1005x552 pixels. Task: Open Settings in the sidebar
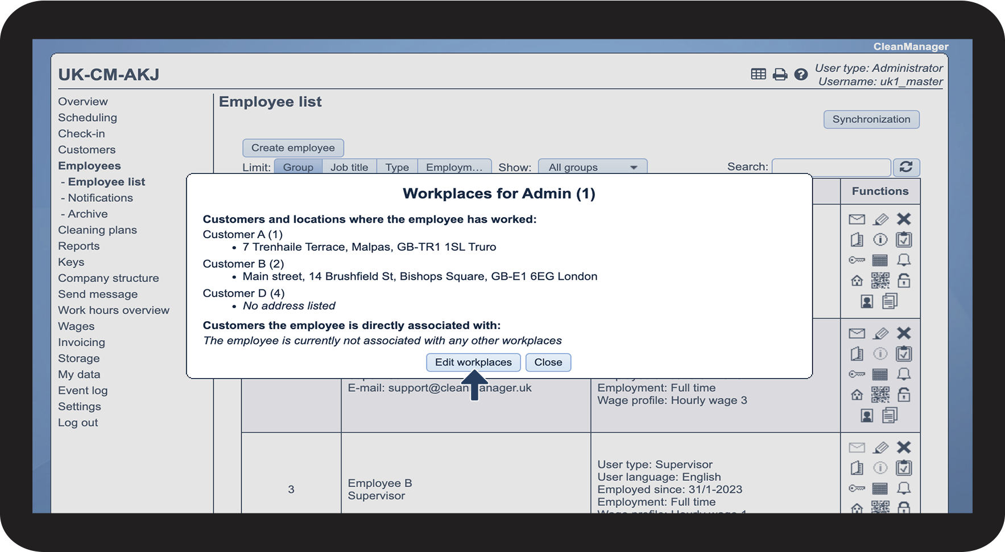[80, 406]
